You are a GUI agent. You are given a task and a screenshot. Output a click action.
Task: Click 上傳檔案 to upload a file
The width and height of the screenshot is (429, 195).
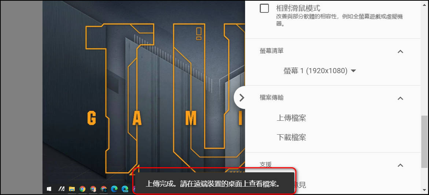click(291, 118)
